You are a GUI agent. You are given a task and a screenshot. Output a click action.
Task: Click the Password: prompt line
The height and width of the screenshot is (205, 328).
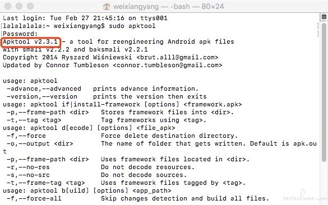coord(20,34)
